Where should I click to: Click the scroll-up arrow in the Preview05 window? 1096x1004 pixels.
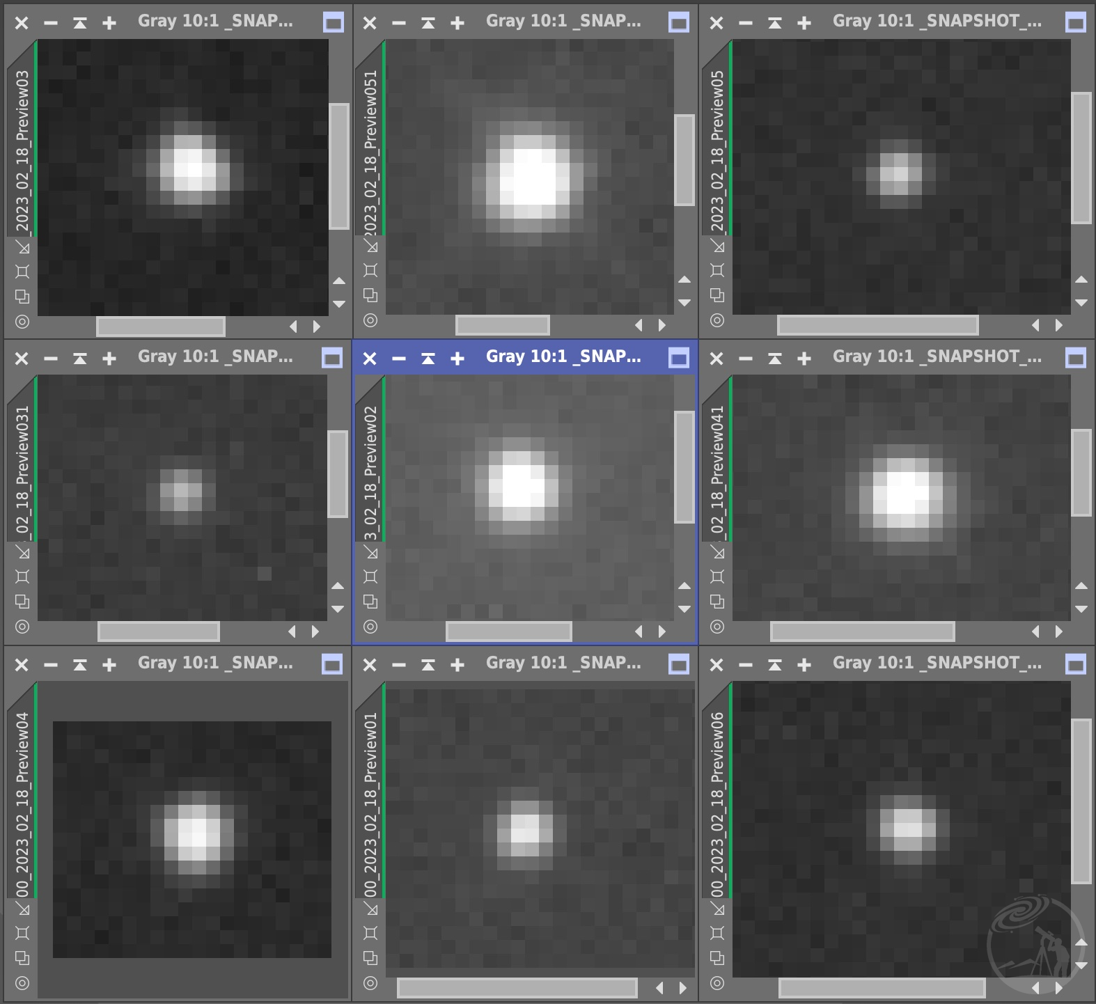coord(1081,279)
